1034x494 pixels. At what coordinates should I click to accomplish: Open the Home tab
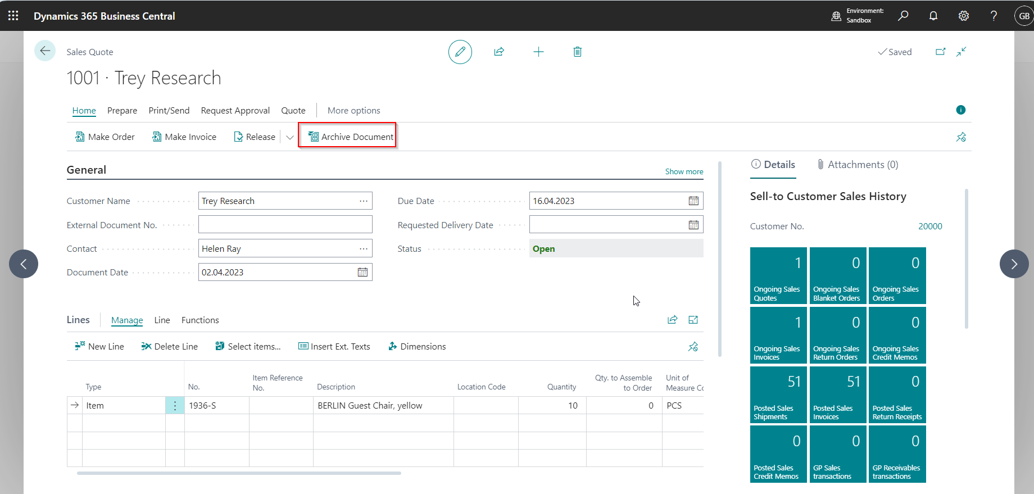coord(84,111)
